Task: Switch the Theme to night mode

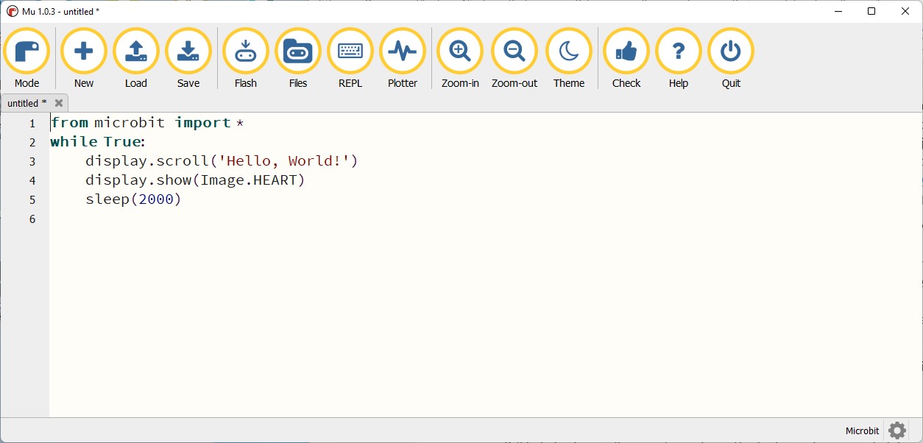Action: 569,58
